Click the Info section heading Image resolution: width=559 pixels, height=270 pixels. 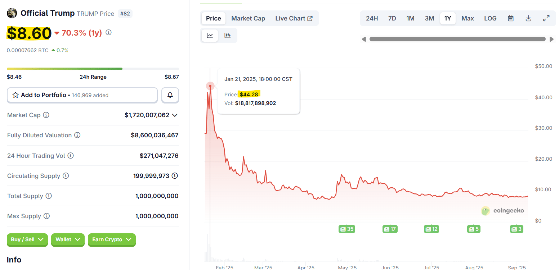click(14, 260)
